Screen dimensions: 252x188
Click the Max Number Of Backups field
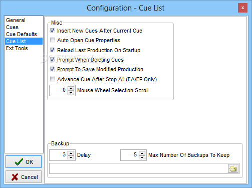pos(130,155)
